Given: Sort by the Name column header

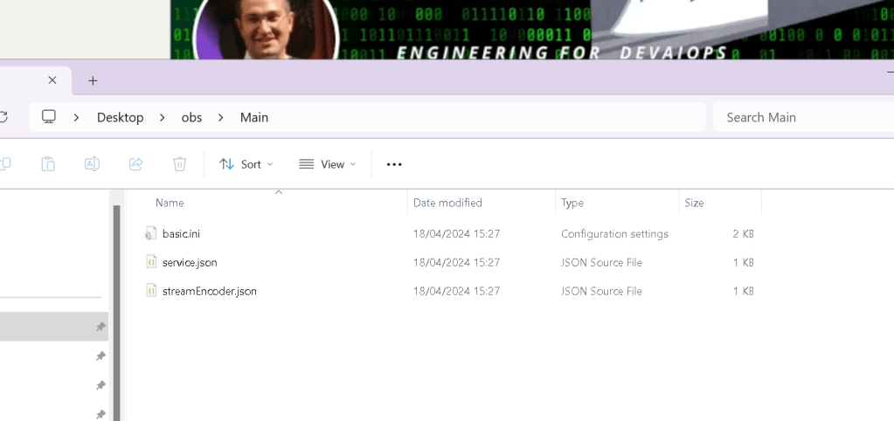Looking at the screenshot, I should coord(170,203).
